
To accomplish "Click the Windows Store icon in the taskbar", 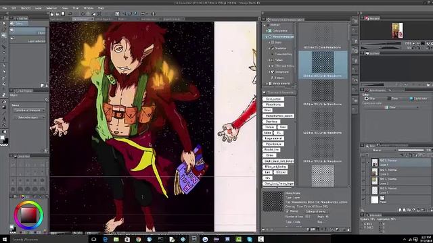I will (127, 240).
